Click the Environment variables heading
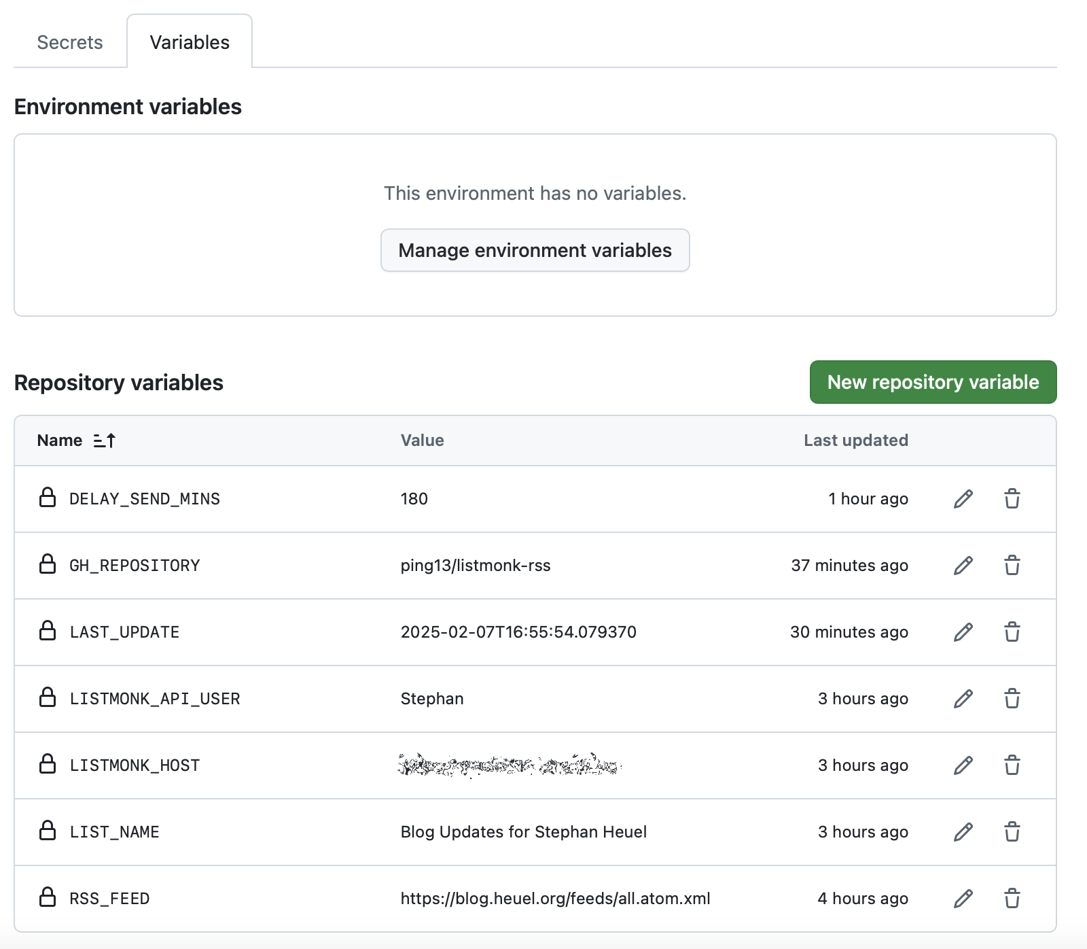 [x=128, y=107]
